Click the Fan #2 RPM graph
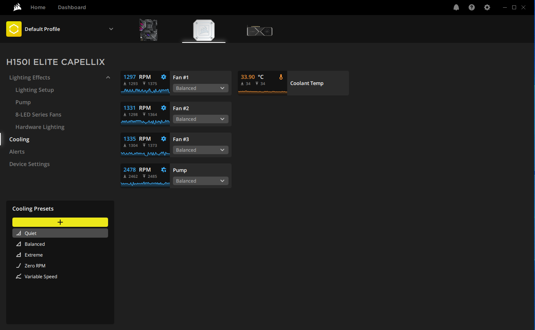The width and height of the screenshot is (535, 330). point(145,122)
